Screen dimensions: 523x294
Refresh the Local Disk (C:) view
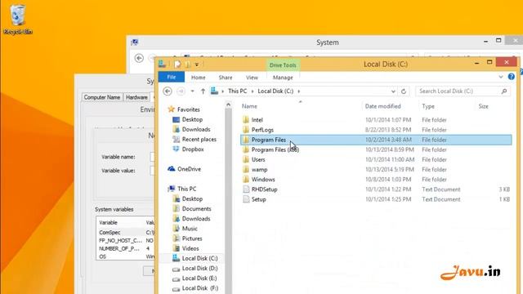[x=404, y=91]
